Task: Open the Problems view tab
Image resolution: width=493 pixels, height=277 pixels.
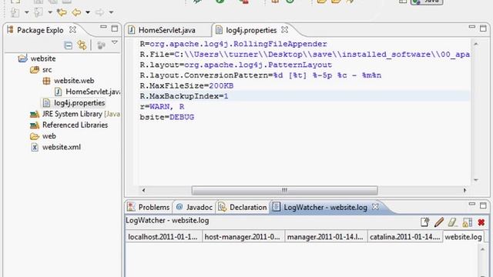Action: point(149,207)
